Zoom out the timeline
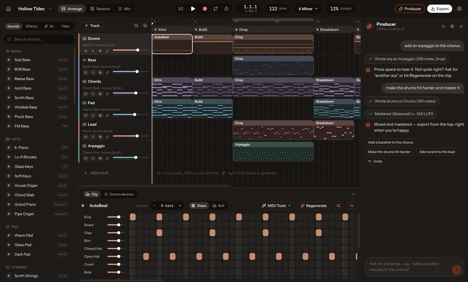The height and width of the screenshot is (282, 468). (136, 26)
